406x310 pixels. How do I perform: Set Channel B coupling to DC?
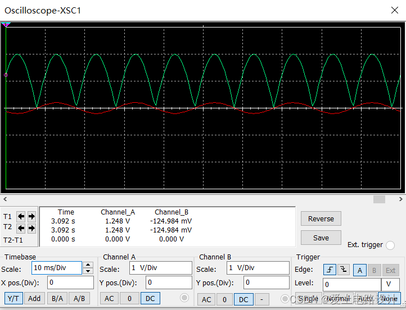[243, 299]
